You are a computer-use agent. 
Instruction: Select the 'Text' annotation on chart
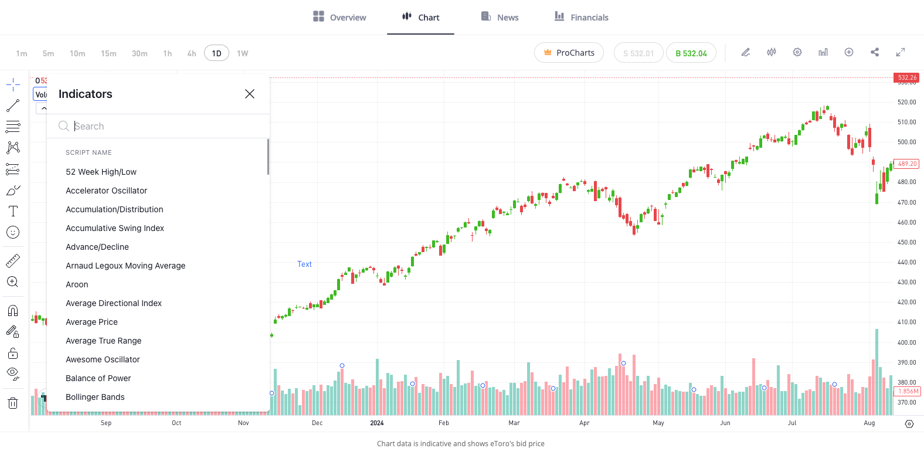[304, 264]
